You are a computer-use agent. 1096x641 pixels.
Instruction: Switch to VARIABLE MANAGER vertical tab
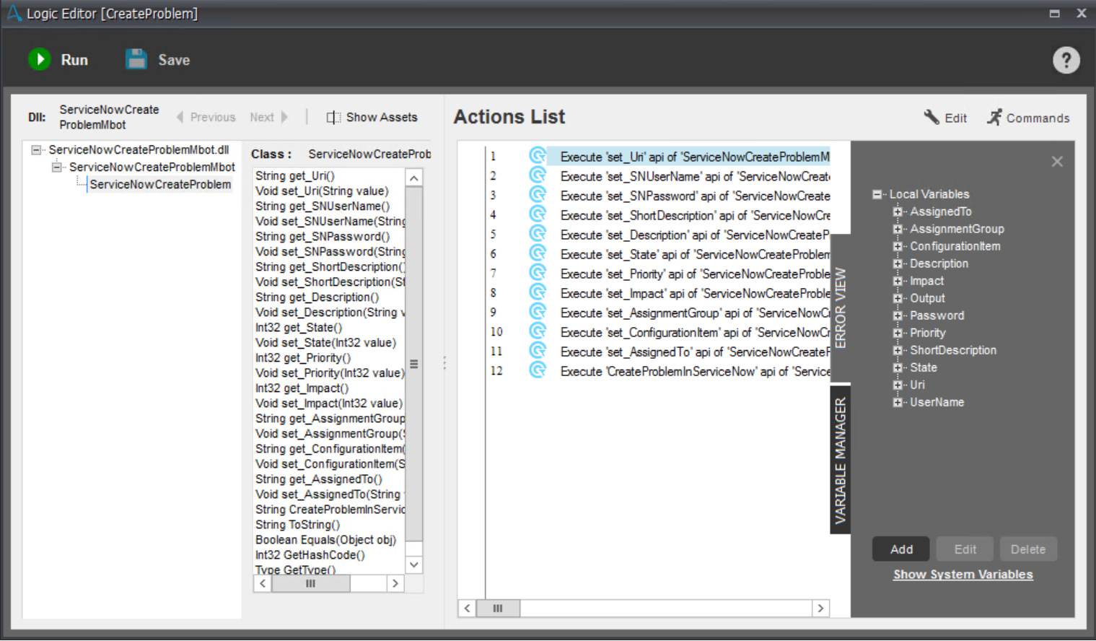click(x=841, y=460)
